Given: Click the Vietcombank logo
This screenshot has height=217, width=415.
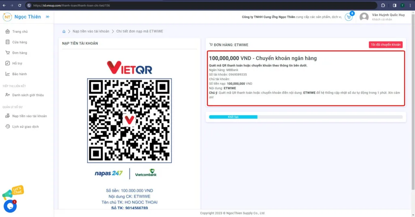Looking at the screenshot, I should tap(146, 173).
